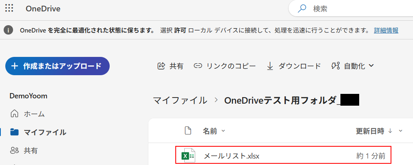Click 約 1 分前 timestamp cell
413x165 pixels.
(371, 156)
